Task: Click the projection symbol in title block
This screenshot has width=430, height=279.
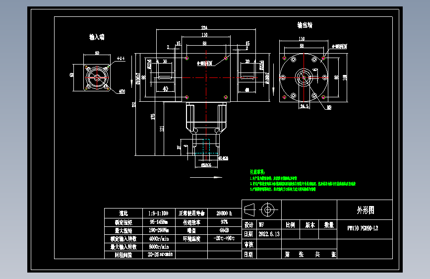Action: (261, 210)
